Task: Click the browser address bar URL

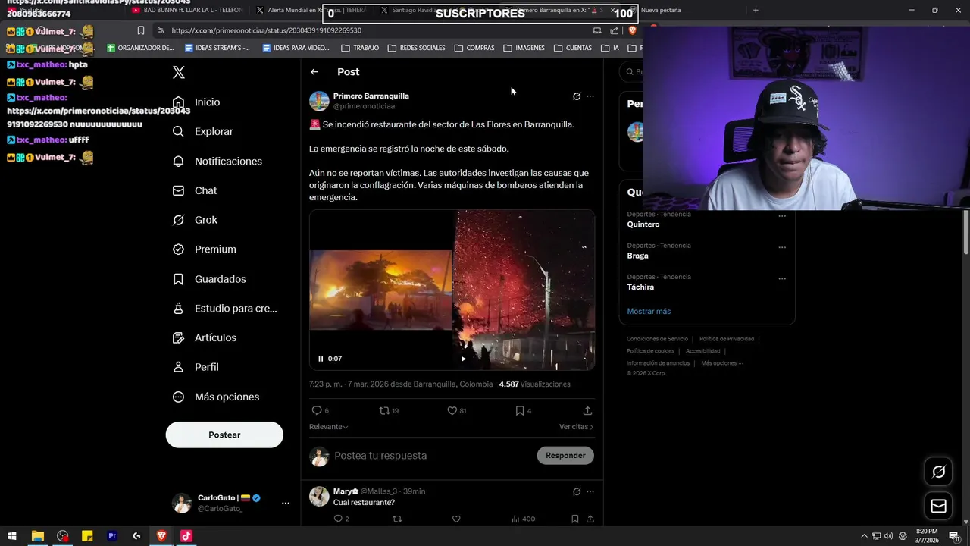Action: pos(266,30)
